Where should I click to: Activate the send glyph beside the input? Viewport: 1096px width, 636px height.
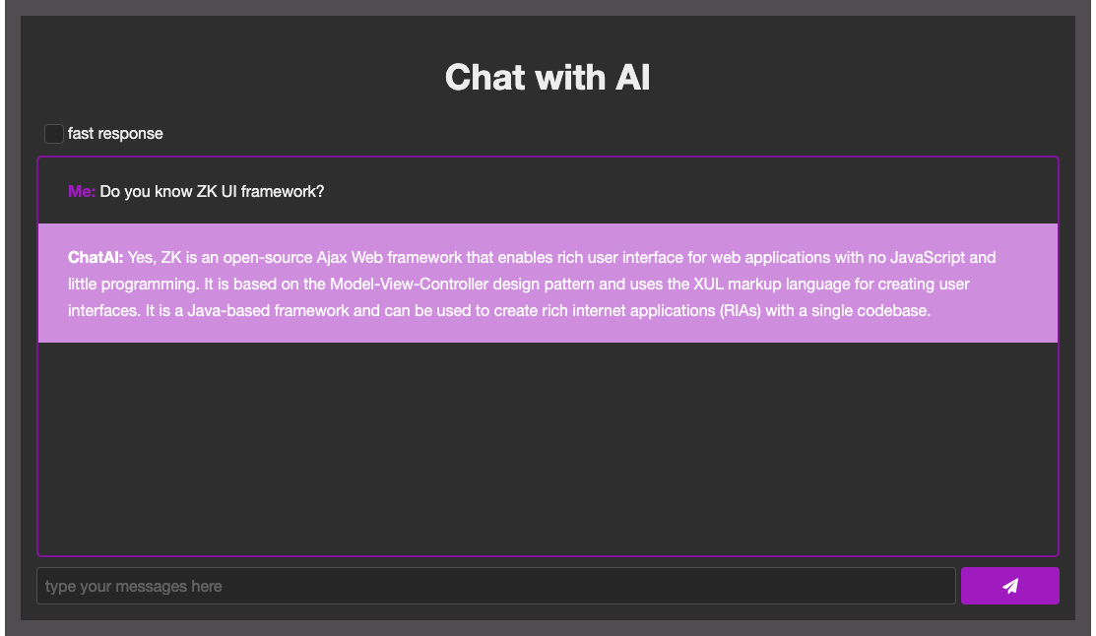pos(1010,586)
